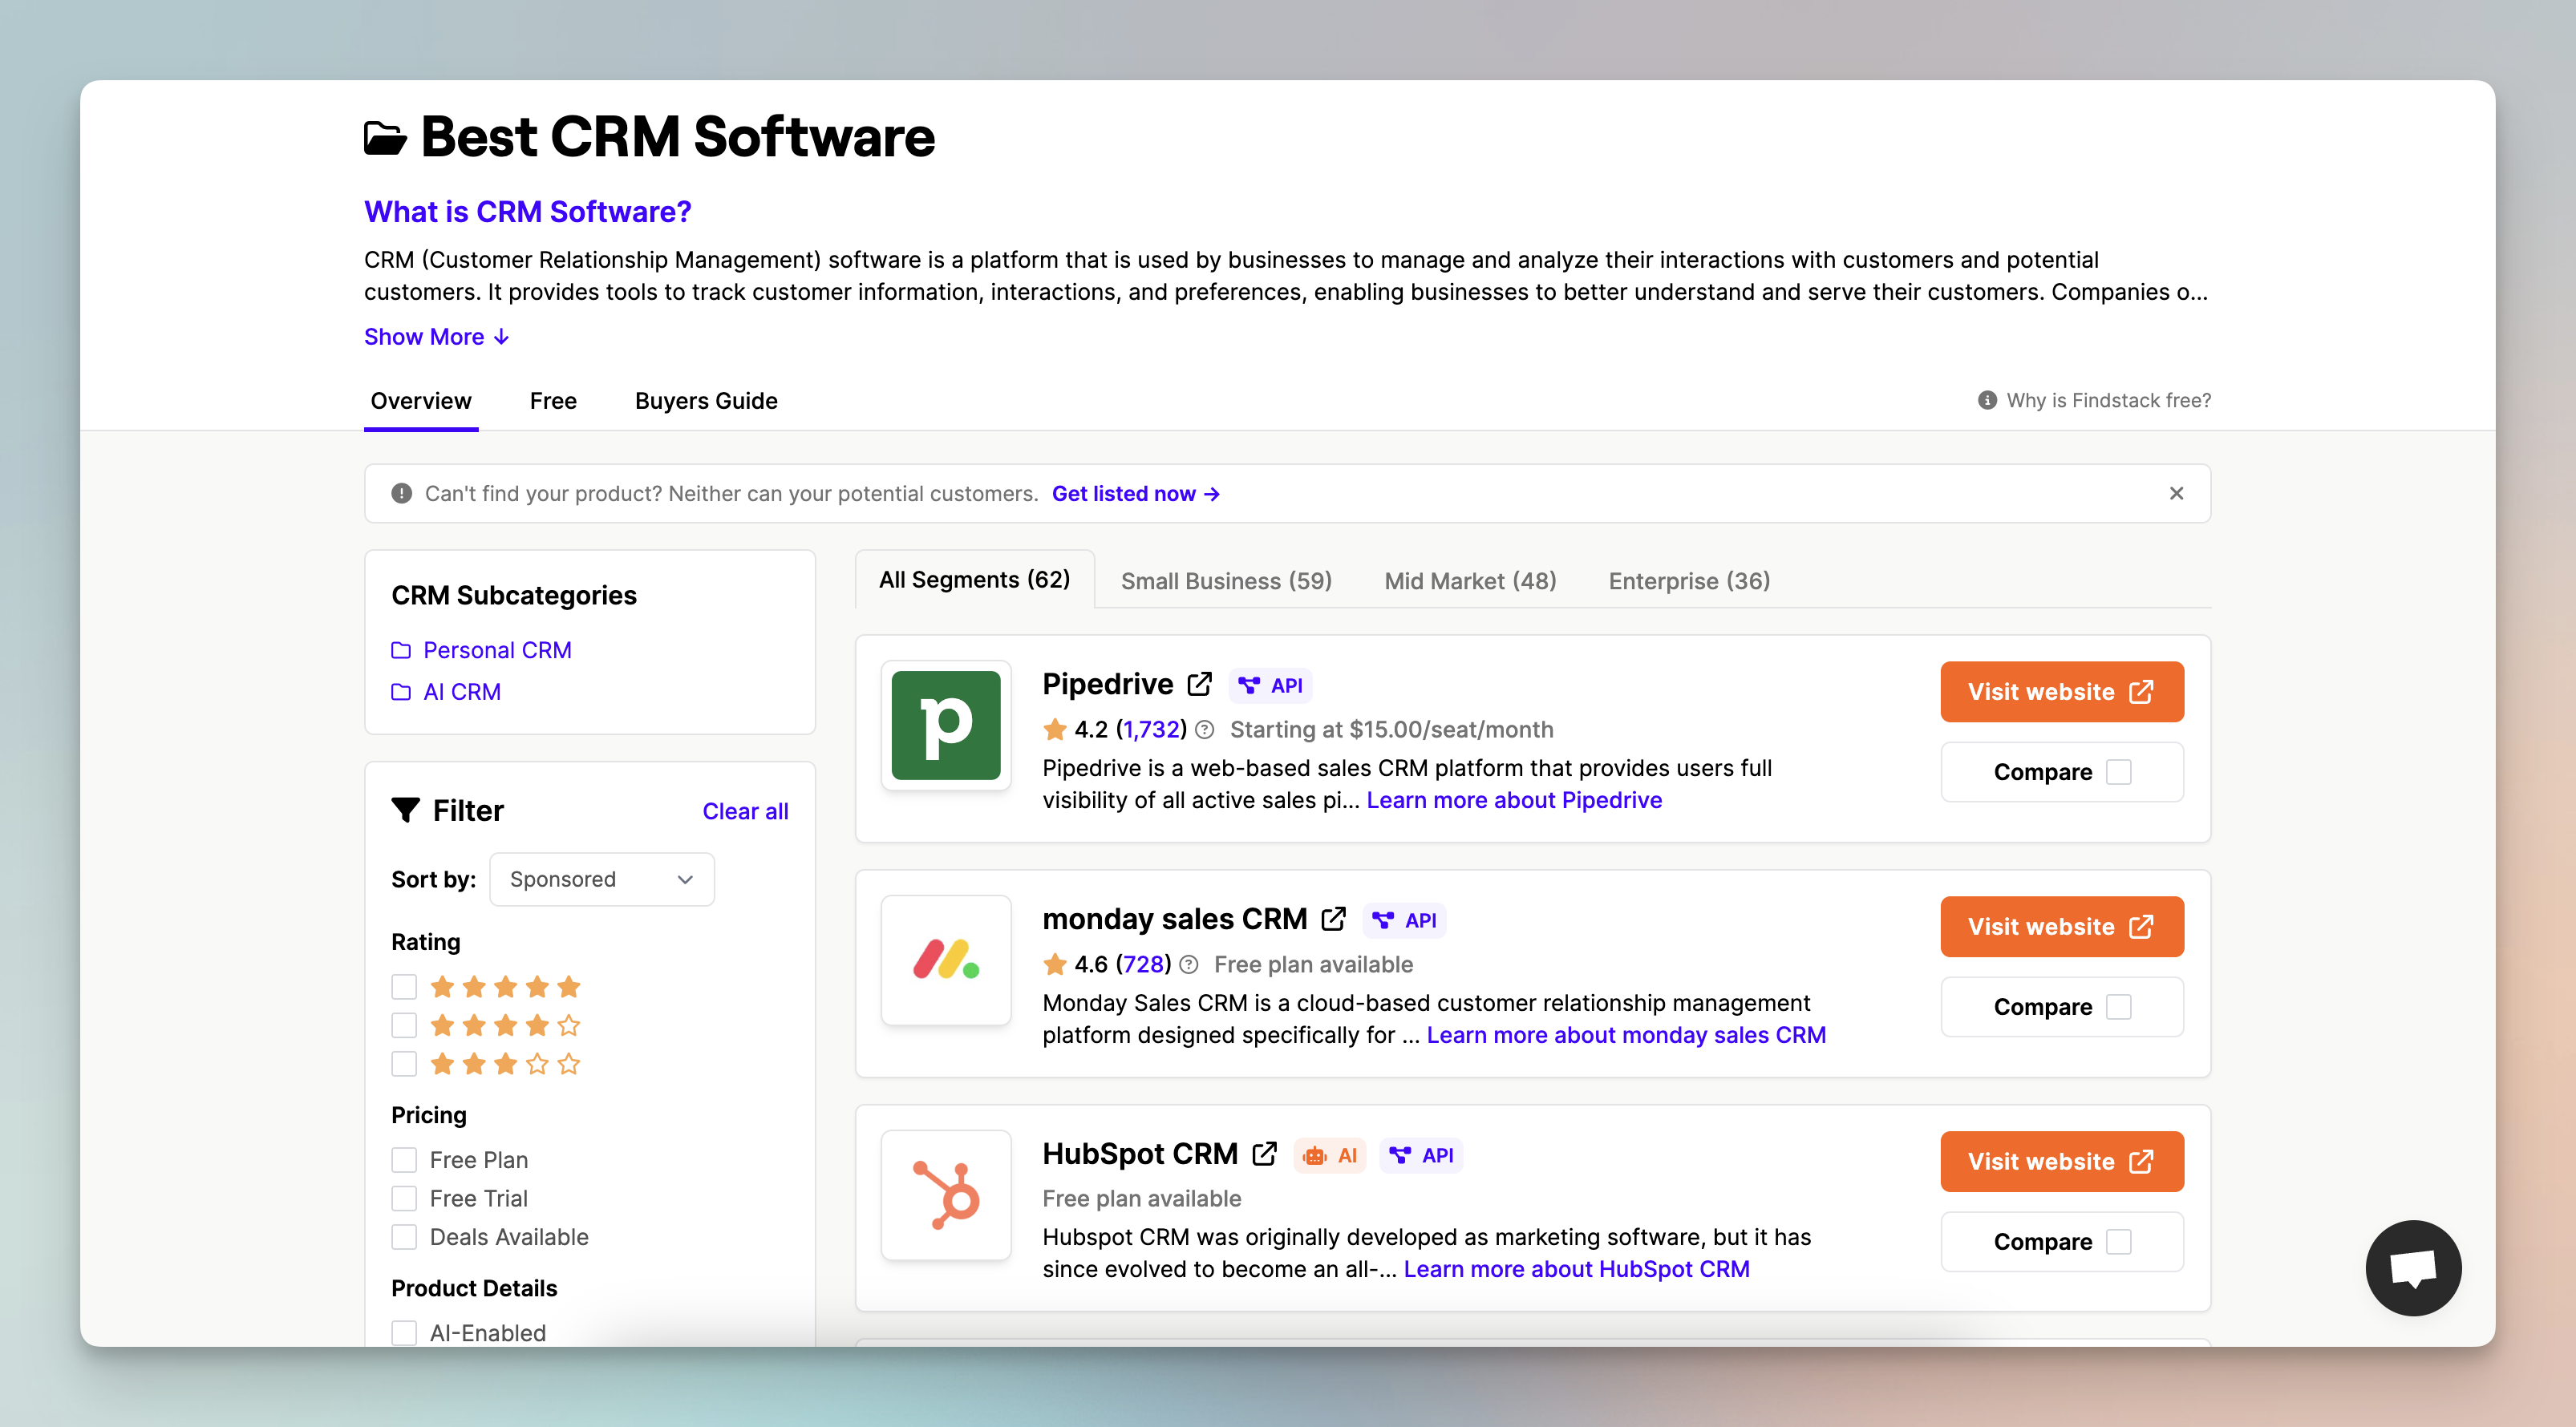Viewport: 2576px width, 1427px height.
Task: Click the external link icon next to HubSpot CRM
Action: coord(1264,1153)
